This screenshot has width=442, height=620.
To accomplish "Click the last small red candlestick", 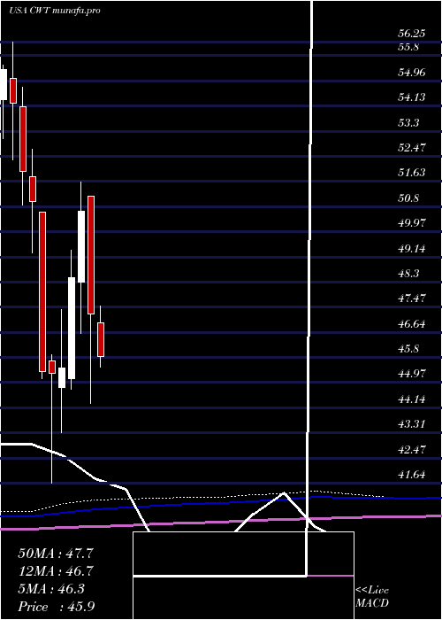I will [x=101, y=339].
